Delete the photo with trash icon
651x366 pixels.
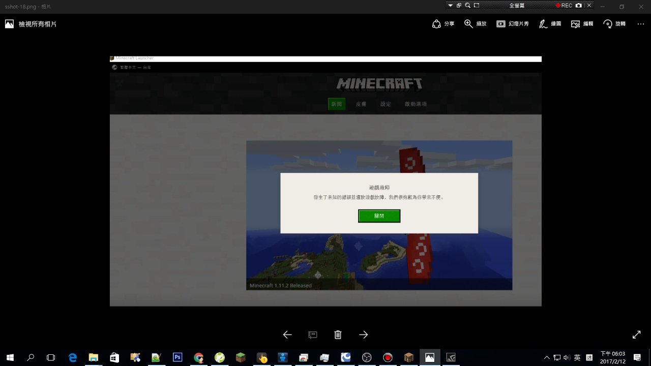[x=338, y=334]
